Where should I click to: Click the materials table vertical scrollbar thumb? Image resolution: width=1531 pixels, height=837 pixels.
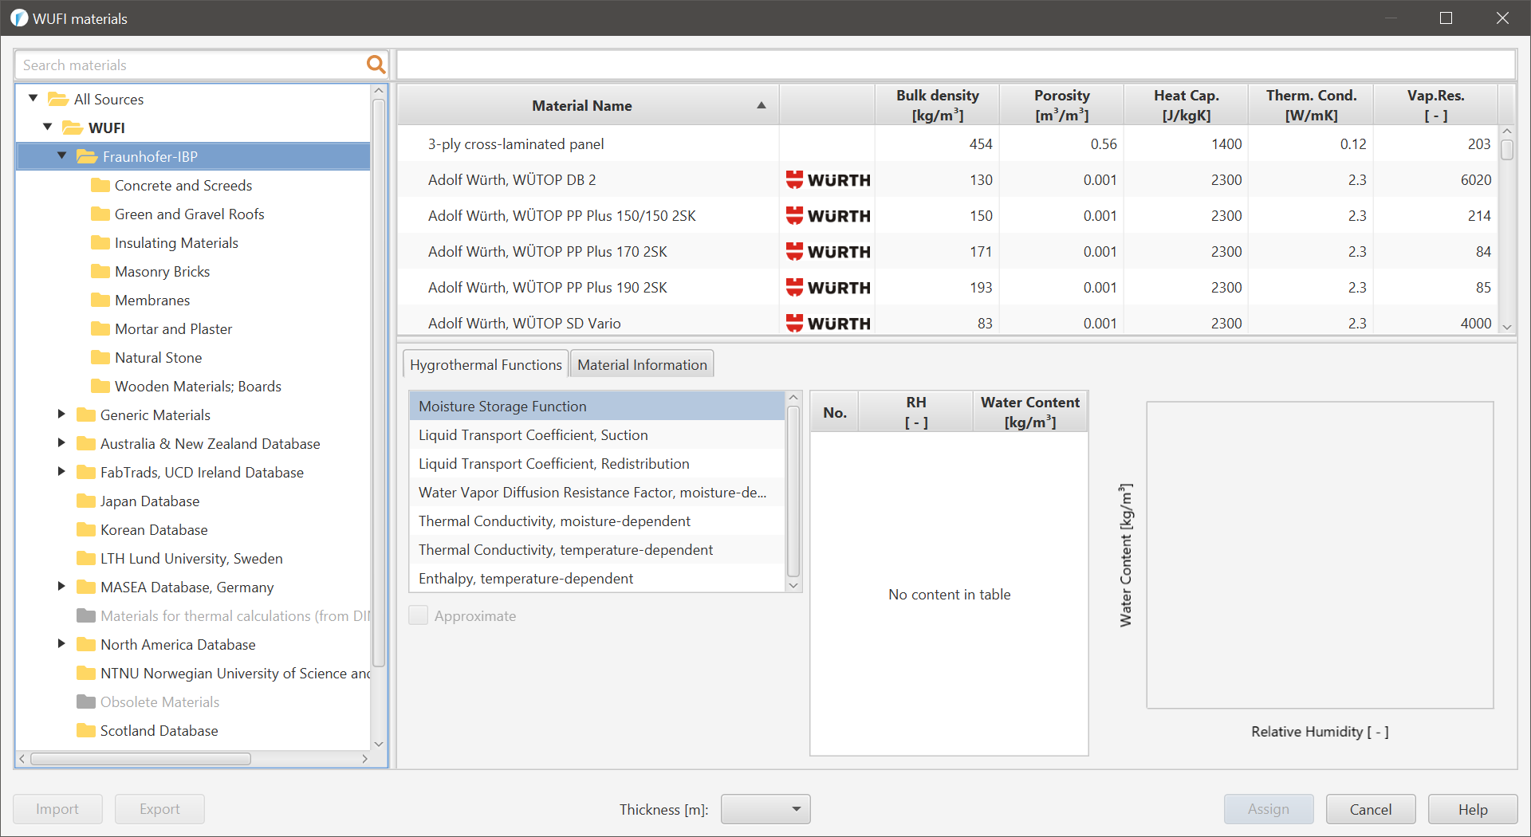1507,150
